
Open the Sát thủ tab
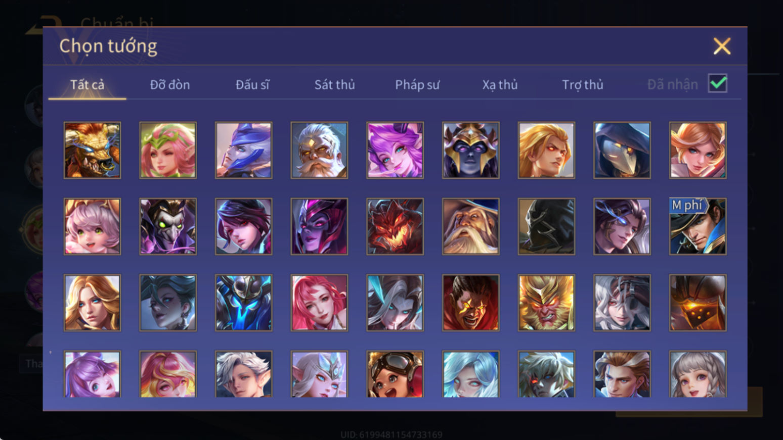pyautogui.click(x=334, y=84)
